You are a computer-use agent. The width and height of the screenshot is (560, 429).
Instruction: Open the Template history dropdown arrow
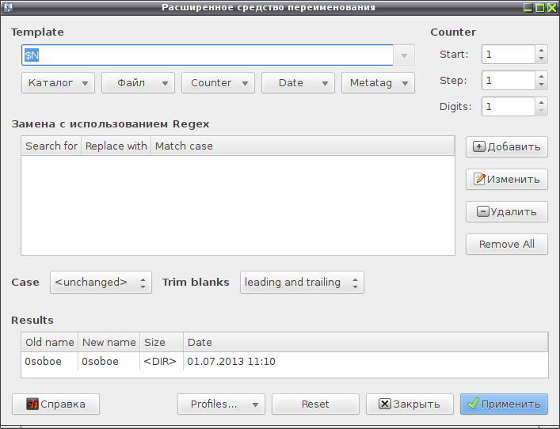click(x=404, y=55)
